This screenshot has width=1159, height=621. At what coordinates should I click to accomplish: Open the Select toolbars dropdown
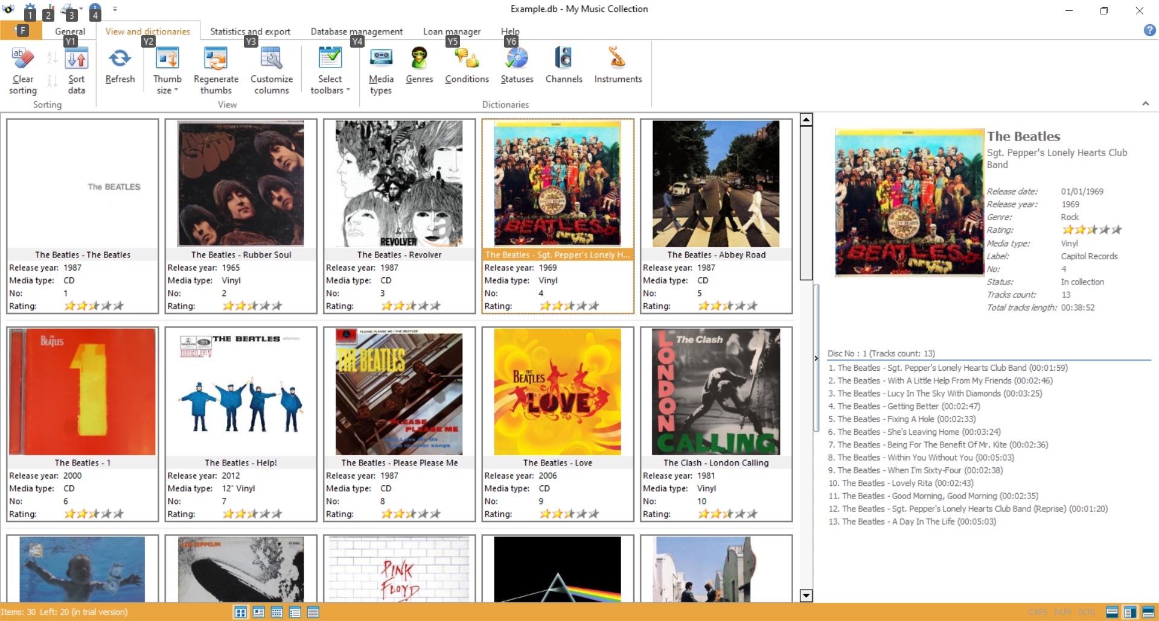(x=330, y=71)
